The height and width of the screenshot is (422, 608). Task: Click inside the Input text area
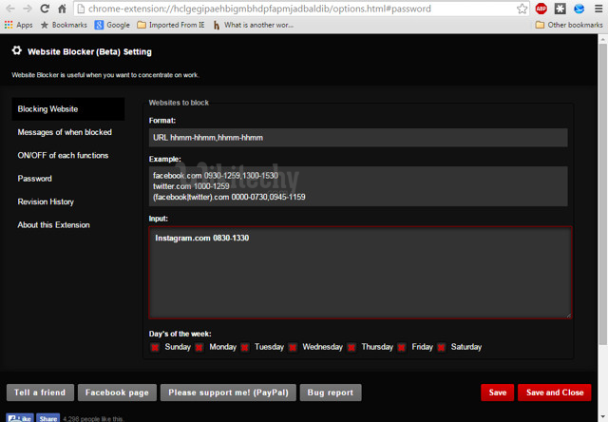pos(359,276)
